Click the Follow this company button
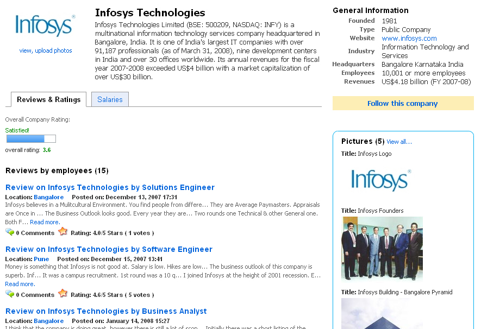Screen dimensions: 481x329 click(x=402, y=103)
